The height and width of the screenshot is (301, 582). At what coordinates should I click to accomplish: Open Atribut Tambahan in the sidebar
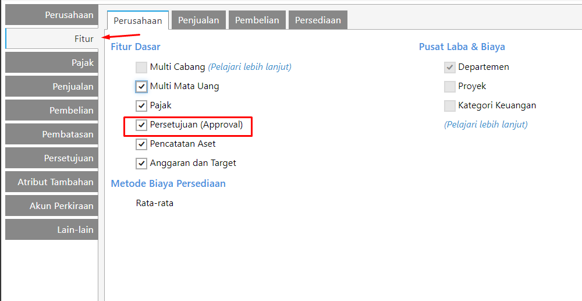coord(52,182)
